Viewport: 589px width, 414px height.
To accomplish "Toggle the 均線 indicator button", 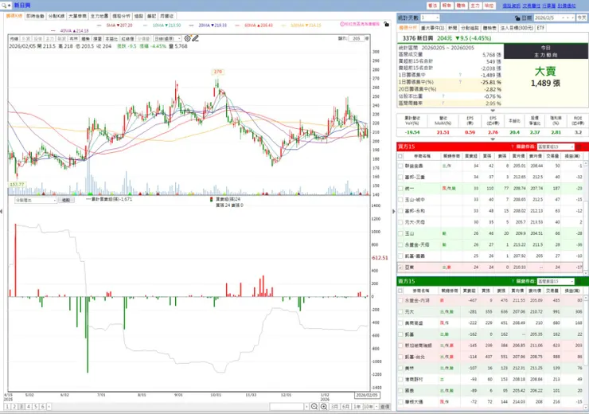I will pyautogui.click(x=14, y=39).
